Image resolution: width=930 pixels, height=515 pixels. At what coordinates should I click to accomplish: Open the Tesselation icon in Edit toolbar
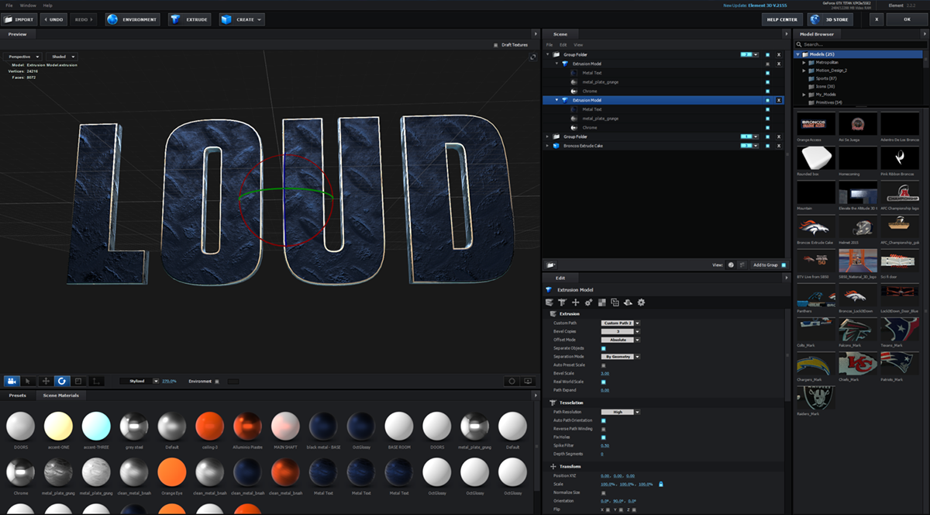pos(562,302)
